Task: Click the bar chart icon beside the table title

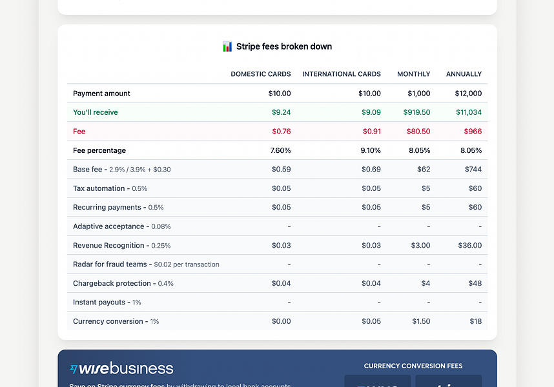Action: click(227, 46)
